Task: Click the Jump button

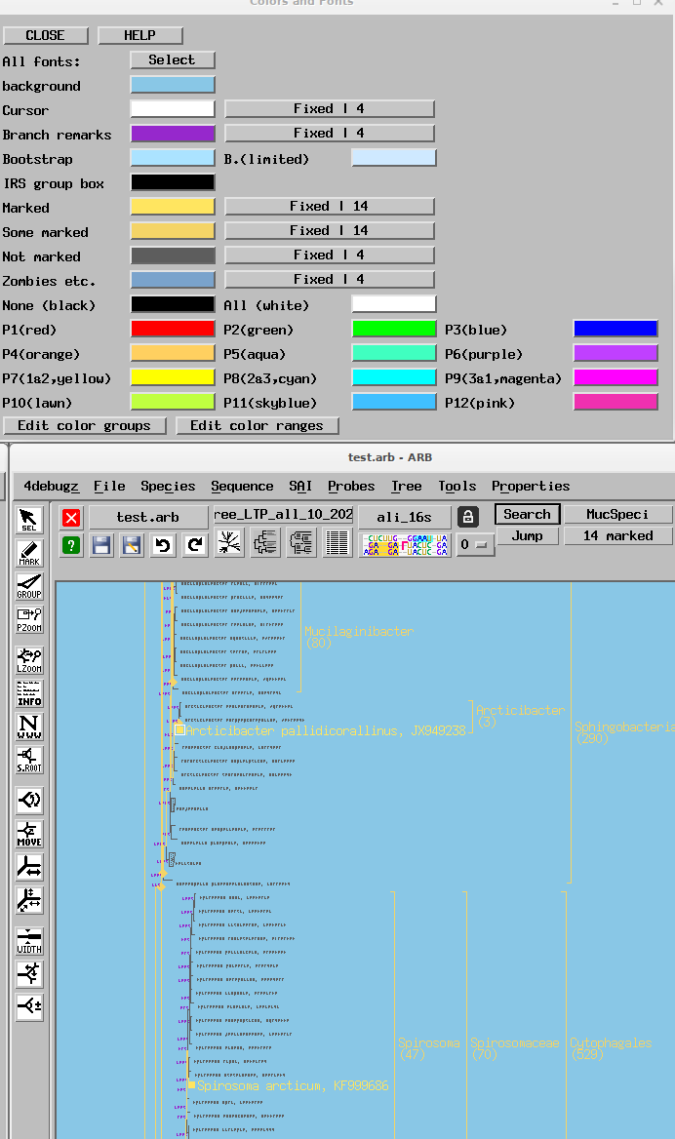Action: pyautogui.click(x=528, y=536)
